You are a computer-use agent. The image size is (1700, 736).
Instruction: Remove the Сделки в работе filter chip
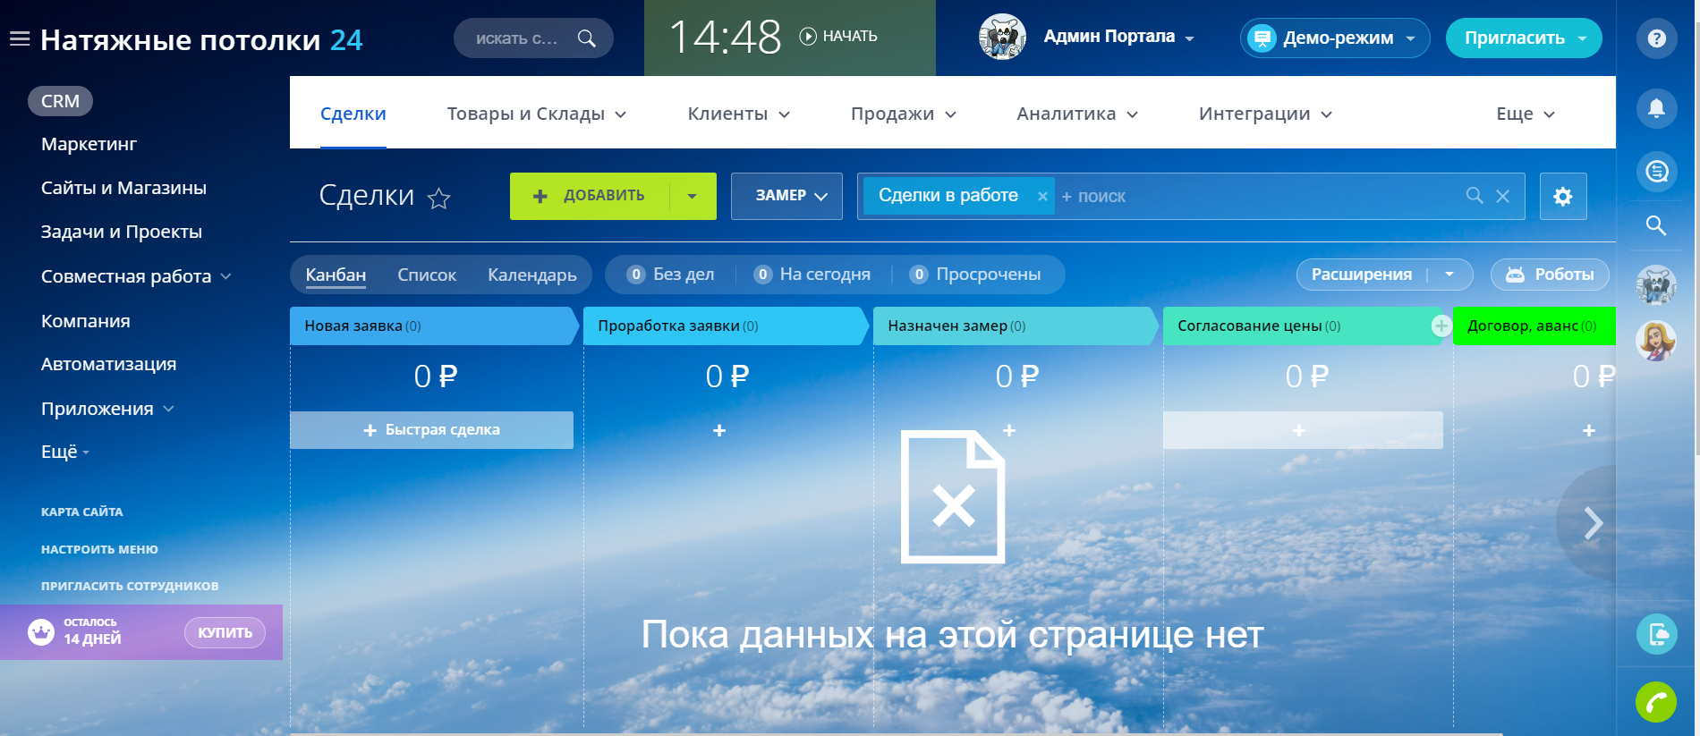pos(1042,197)
